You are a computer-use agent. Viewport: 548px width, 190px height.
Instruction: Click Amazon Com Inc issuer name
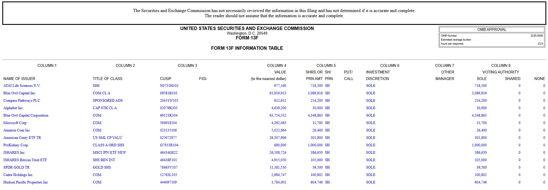tap(17, 130)
